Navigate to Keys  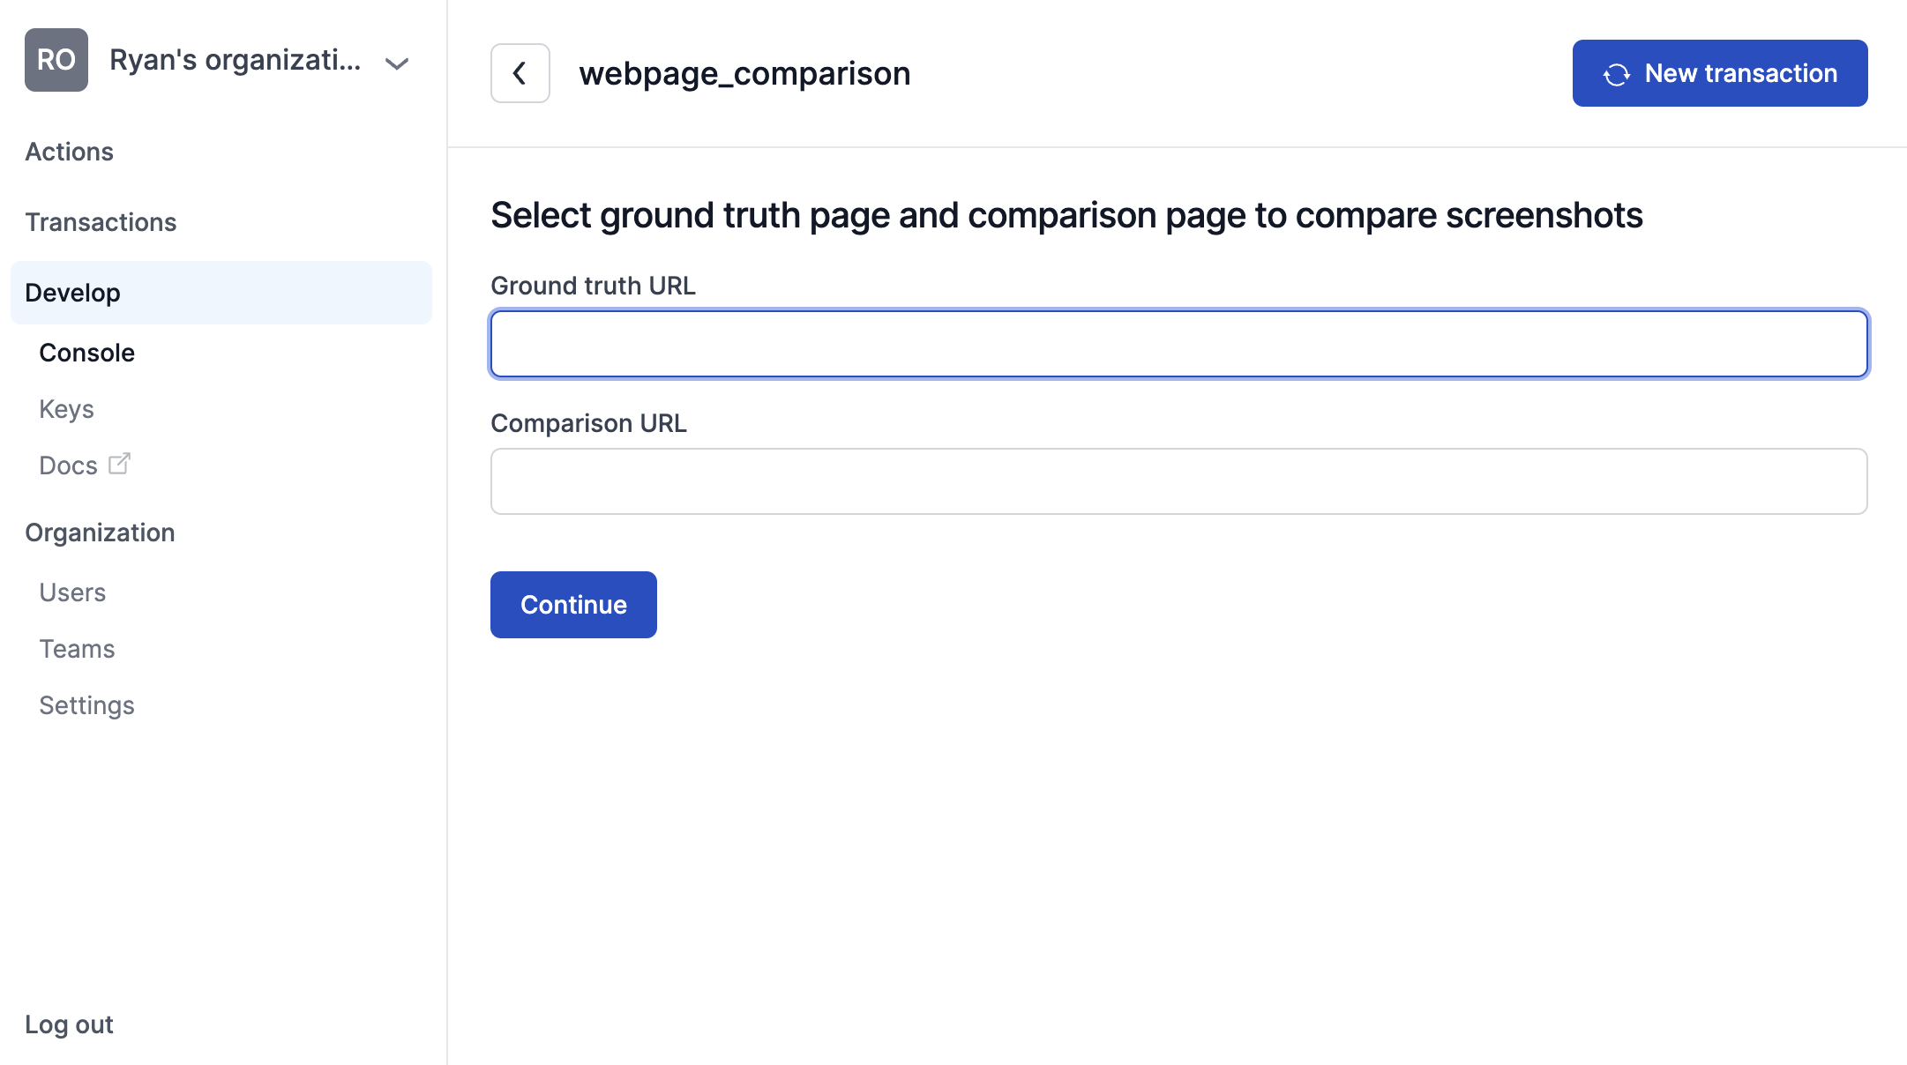[66, 409]
